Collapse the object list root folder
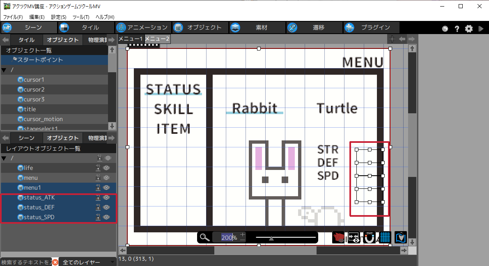489x266 pixels. [x=4, y=70]
